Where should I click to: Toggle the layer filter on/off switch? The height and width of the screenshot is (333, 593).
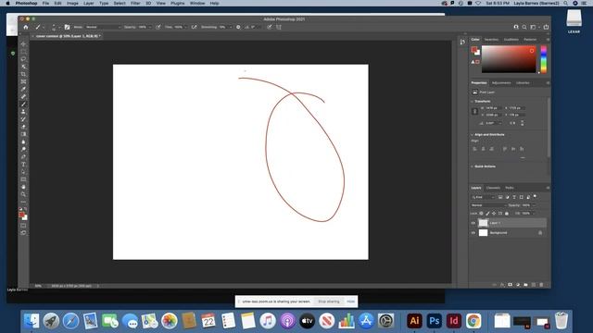(x=536, y=196)
